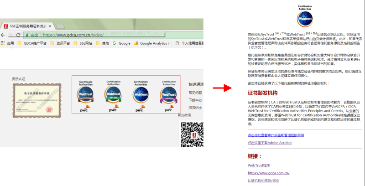
Task: Close the SSL证书 browser tab
Action: point(50,26)
